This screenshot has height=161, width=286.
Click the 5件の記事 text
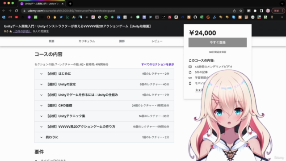pyautogui.click(x=201, y=72)
